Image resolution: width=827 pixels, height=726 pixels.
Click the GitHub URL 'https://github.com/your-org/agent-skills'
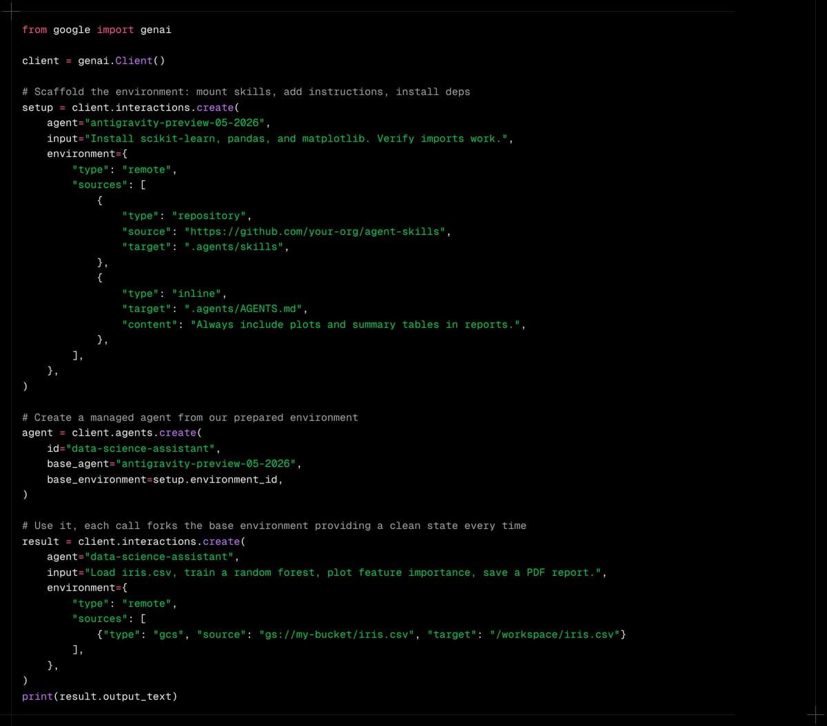tap(315, 231)
